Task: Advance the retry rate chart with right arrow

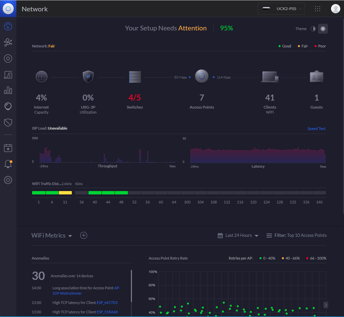Action: click(x=326, y=305)
